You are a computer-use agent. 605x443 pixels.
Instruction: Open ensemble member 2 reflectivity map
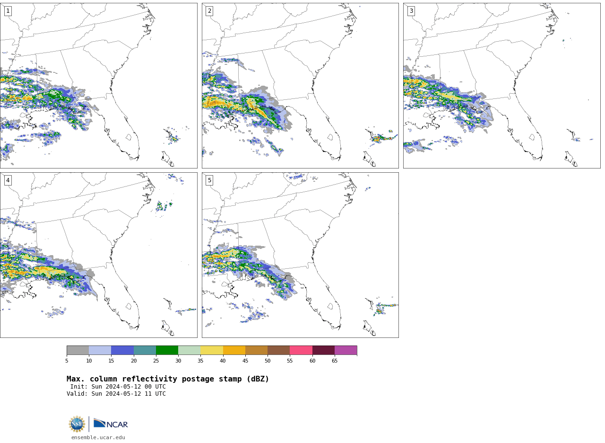click(300, 86)
